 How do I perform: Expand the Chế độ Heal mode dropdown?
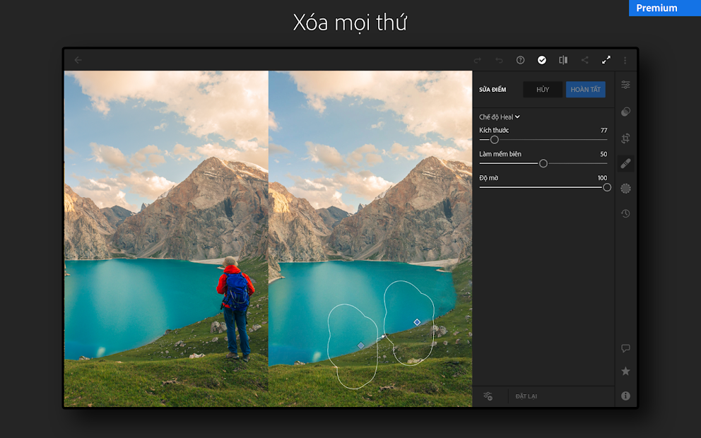pos(500,117)
